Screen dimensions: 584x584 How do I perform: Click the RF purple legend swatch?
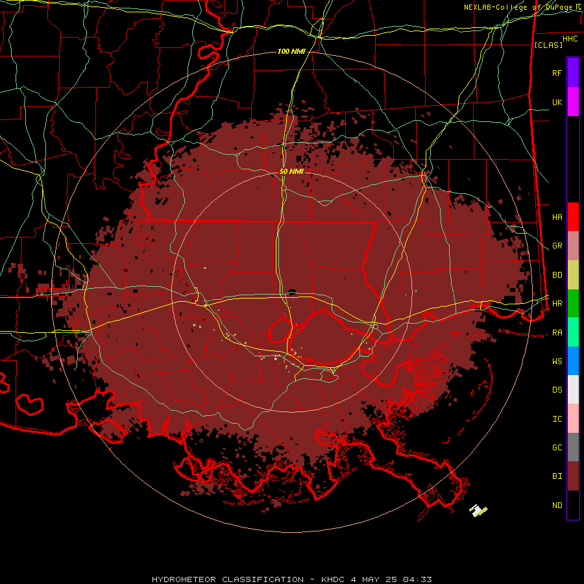click(x=573, y=73)
